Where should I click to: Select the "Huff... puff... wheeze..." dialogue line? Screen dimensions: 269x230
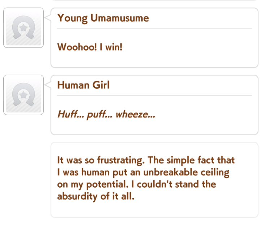point(106,114)
